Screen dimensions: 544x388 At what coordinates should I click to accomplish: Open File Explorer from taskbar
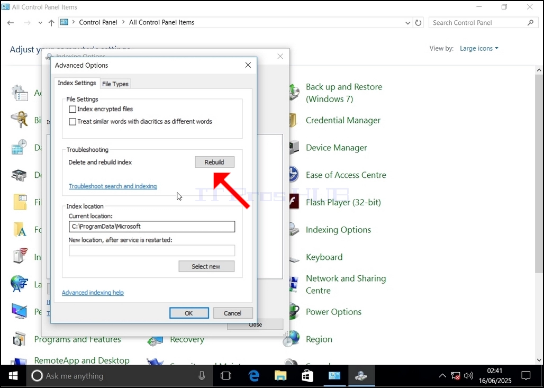[x=280, y=376]
